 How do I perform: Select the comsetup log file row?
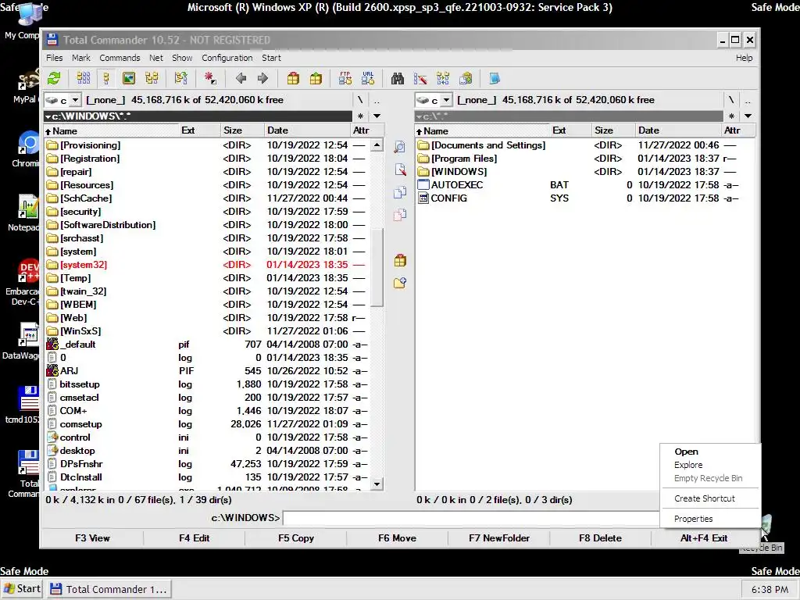click(206, 424)
